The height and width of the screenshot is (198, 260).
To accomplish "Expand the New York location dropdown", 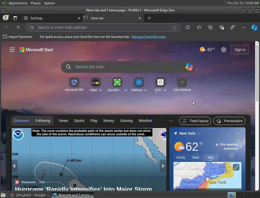I will [199, 133].
